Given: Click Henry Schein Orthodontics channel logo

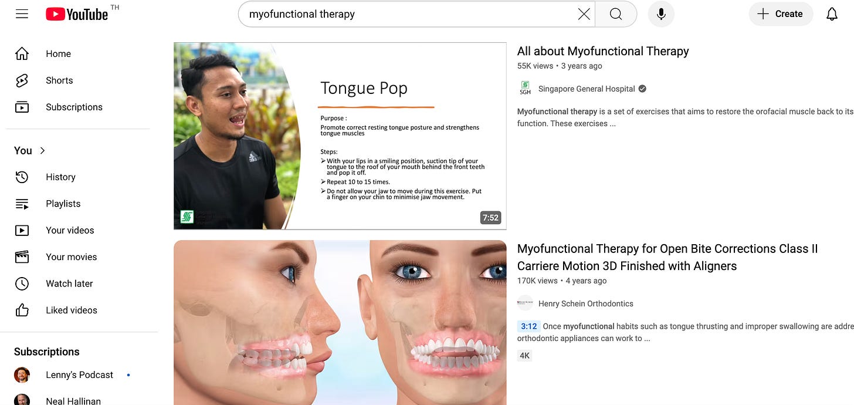Looking at the screenshot, I should point(525,303).
